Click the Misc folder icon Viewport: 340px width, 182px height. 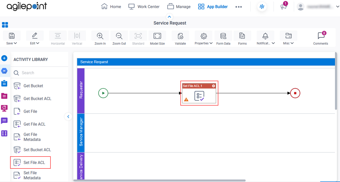point(288,36)
